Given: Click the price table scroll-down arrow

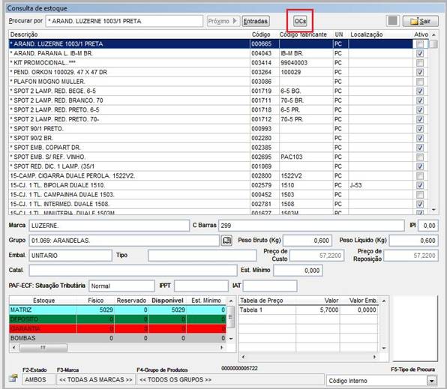Looking at the screenshot, I should (384, 348).
